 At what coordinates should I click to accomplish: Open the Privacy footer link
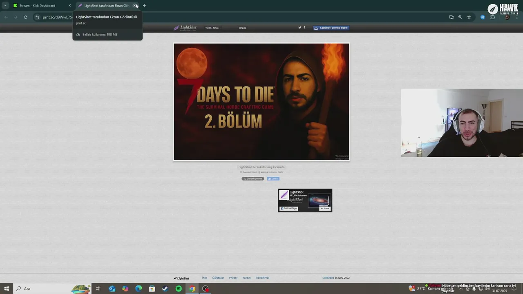(x=233, y=278)
